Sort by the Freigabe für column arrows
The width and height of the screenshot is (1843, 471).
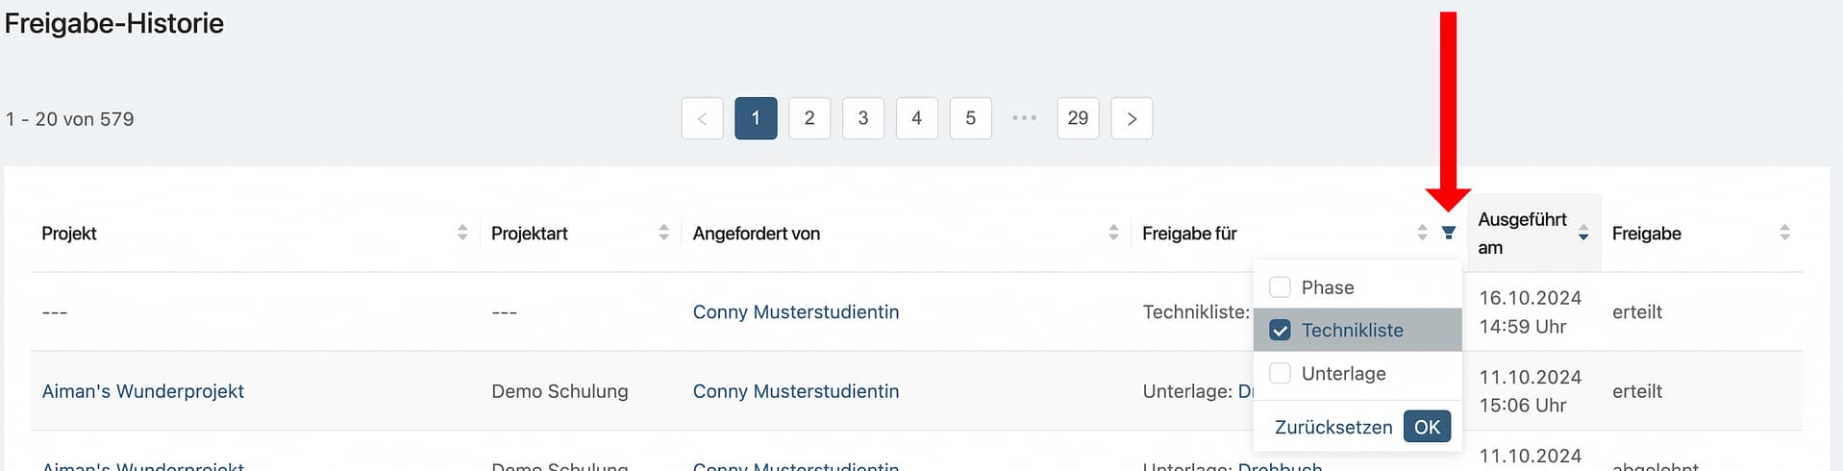[x=1422, y=233]
